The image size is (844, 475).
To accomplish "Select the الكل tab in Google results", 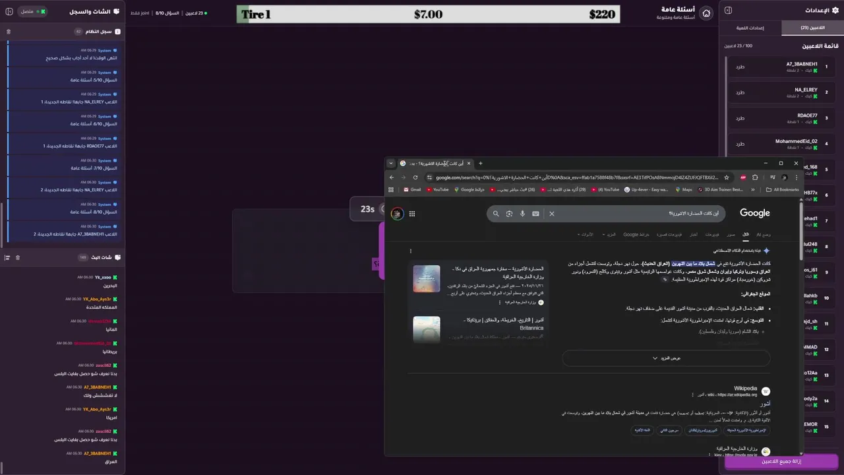I will pyautogui.click(x=746, y=234).
